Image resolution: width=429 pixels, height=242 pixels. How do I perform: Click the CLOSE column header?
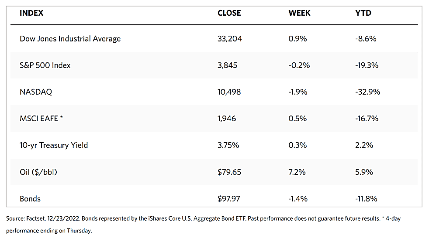[229, 13]
